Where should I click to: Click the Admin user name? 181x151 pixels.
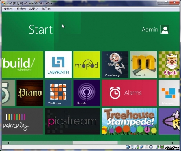pos(150,29)
